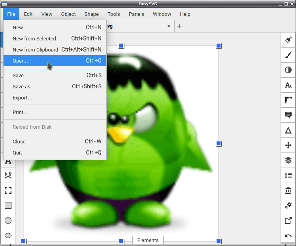Open the Arrangement move-arrows panel icon

288,145
